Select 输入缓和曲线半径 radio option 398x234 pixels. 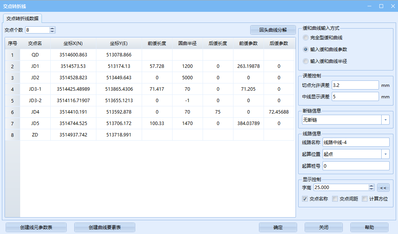point(305,61)
